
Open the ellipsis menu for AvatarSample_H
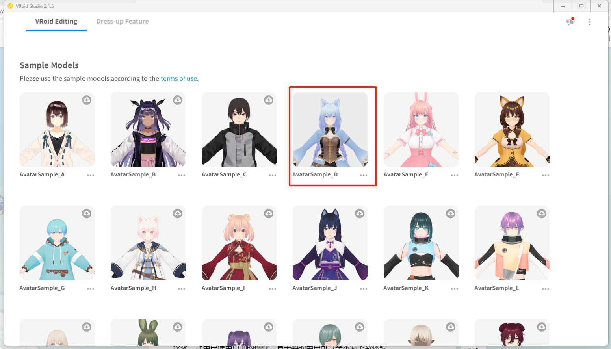[x=181, y=289]
